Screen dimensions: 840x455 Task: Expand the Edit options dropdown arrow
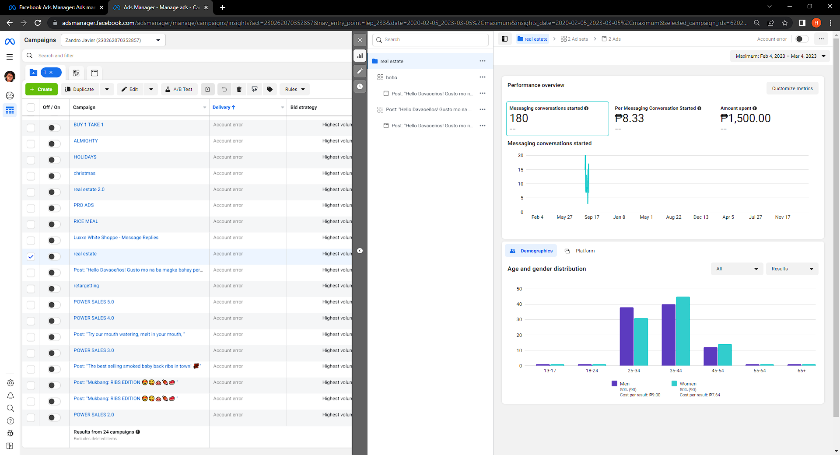[151, 89]
